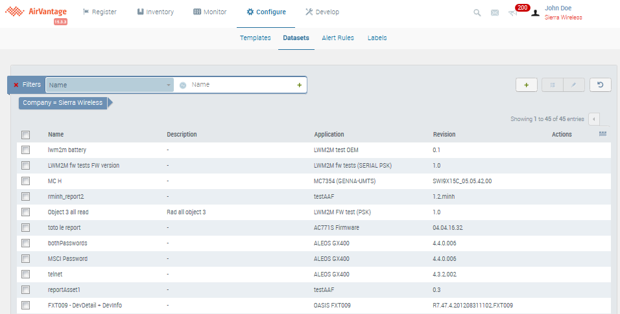Click the green plus to add filter
This screenshot has height=314, width=620.
point(299,85)
